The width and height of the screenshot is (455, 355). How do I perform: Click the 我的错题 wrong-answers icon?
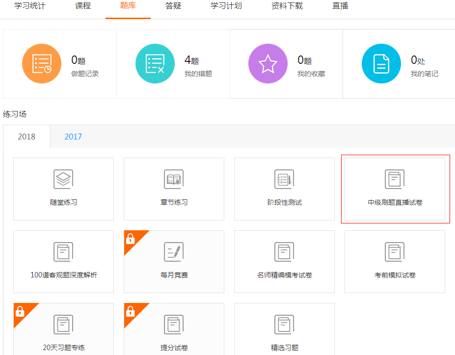pyautogui.click(x=155, y=63)
